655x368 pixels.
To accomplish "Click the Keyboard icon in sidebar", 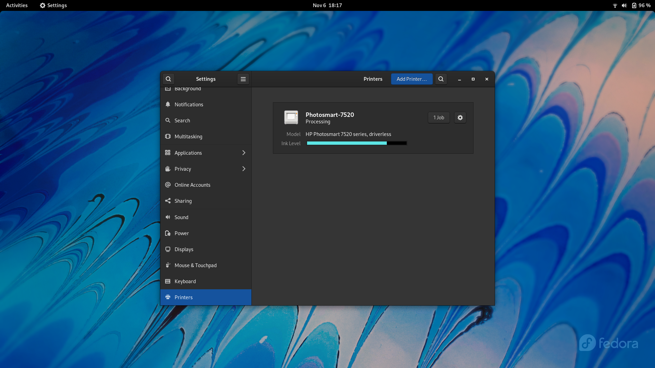I will [x=168, y=281].
